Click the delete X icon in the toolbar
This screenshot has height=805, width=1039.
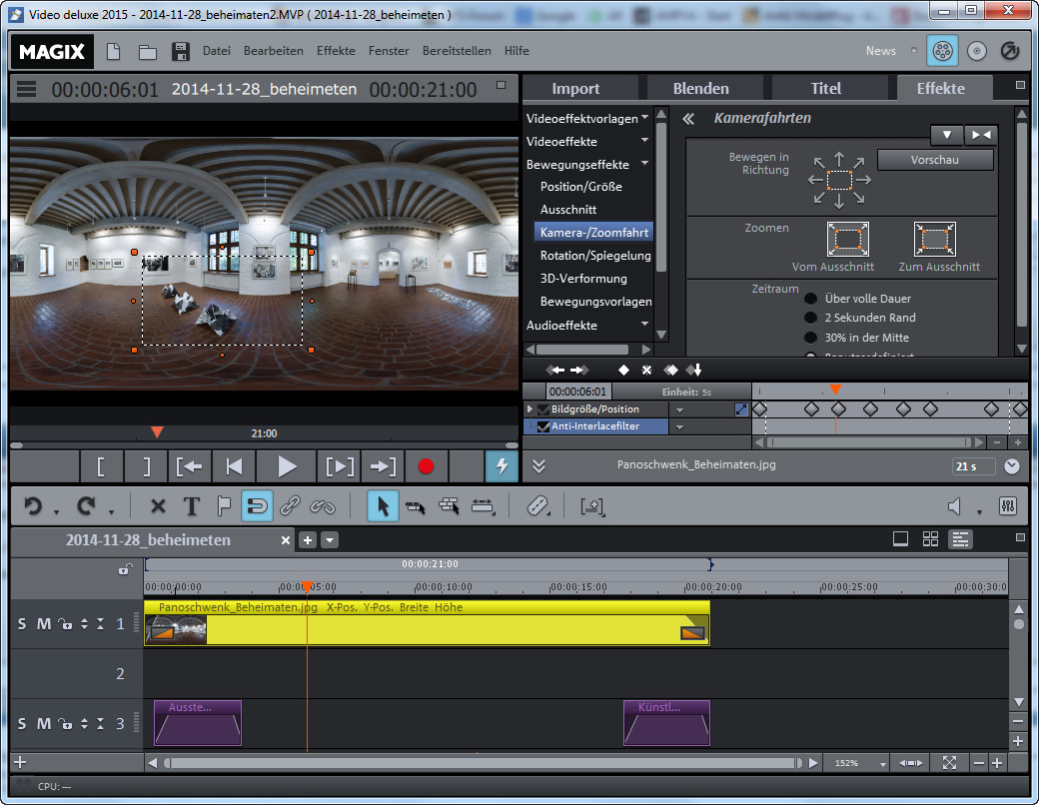[157, 506]
